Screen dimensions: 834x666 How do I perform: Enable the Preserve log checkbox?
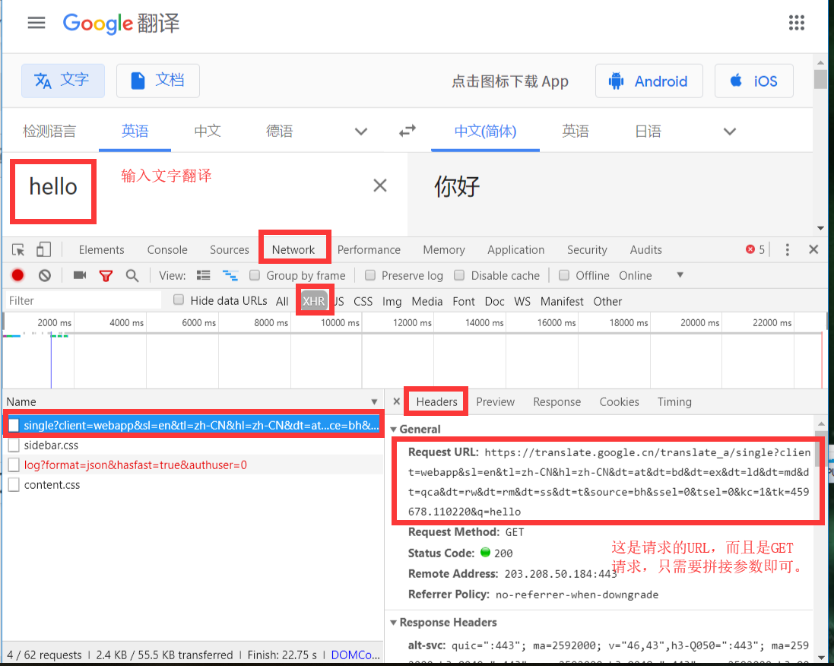370,275
